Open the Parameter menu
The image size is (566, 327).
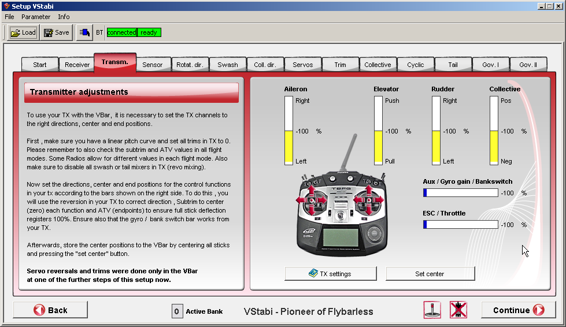(36, 17)
